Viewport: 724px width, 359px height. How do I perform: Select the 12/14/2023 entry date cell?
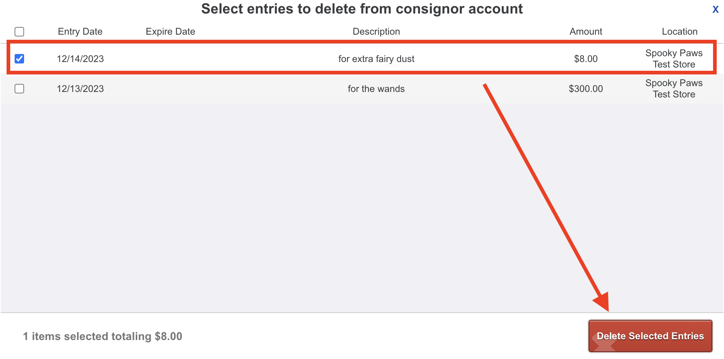pos(80,59)
